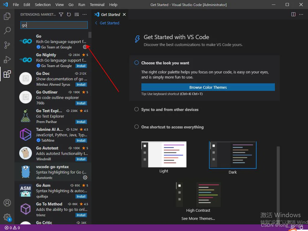
Task: Clear extensions search results icon
Action: point(77,14)
